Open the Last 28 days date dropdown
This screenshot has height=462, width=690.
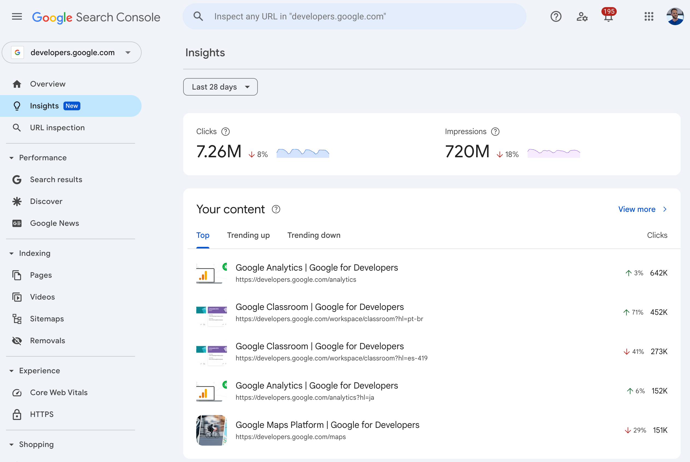pyautogui.click(x=220, y=87)
